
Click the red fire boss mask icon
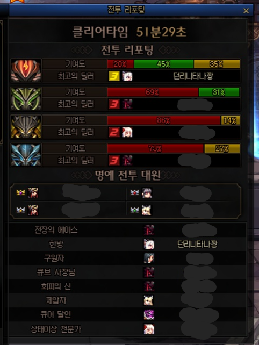(x=26, y=70)
